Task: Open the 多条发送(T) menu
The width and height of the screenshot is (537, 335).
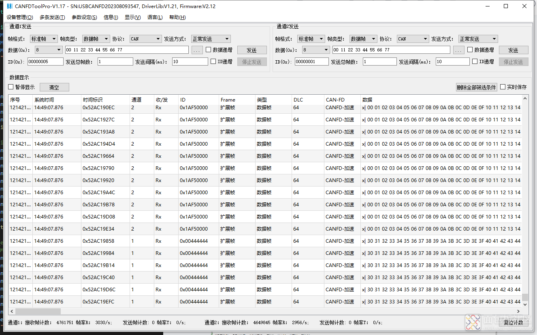Action: (x=52, y=17)
